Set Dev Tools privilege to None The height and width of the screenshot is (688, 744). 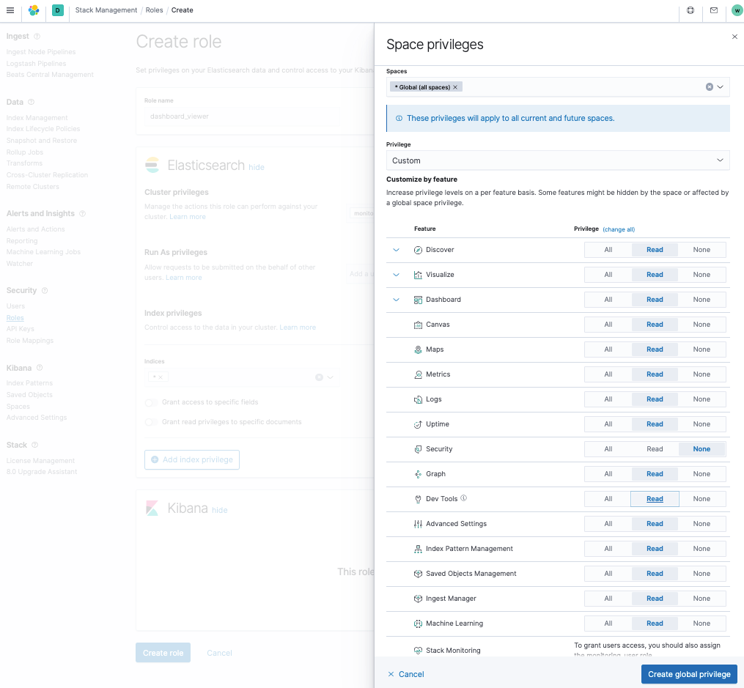coord(701,499)
